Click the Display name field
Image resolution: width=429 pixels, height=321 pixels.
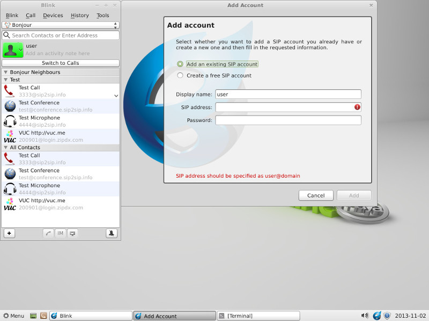(x=288, y=94)
